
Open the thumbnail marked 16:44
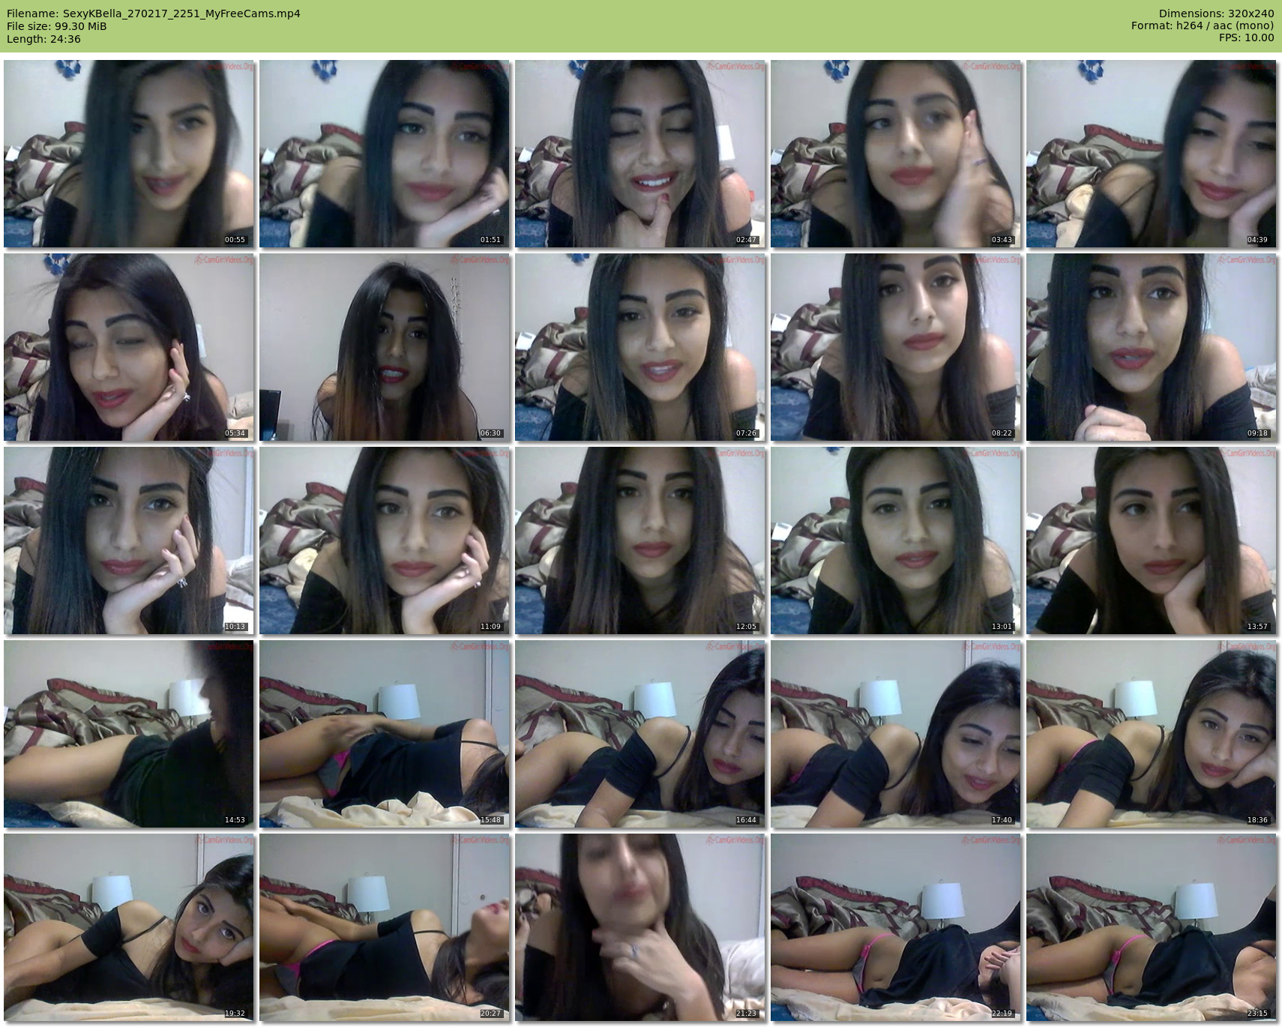pos(640,734)
